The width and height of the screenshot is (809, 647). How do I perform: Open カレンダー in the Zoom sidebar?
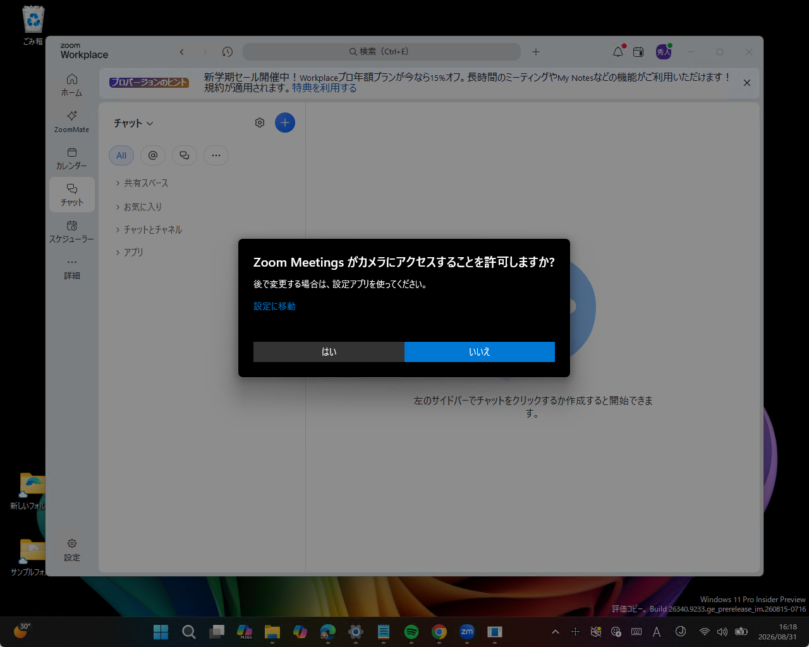[x=72, y=158]
